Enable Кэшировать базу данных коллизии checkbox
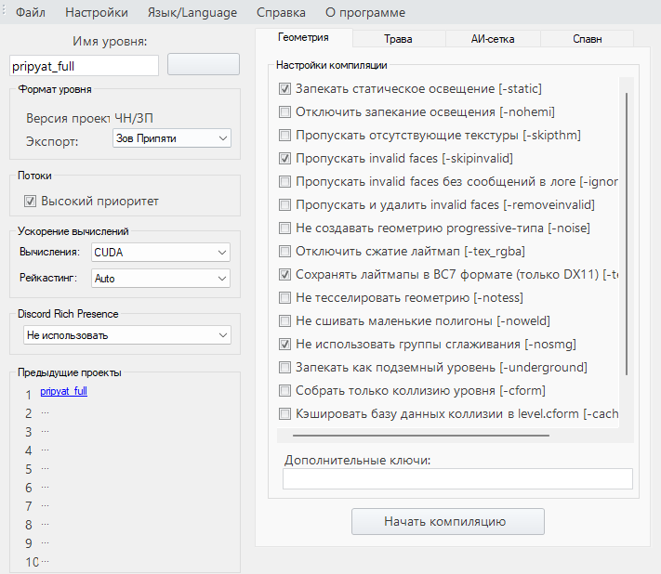 tap(285, 414)
